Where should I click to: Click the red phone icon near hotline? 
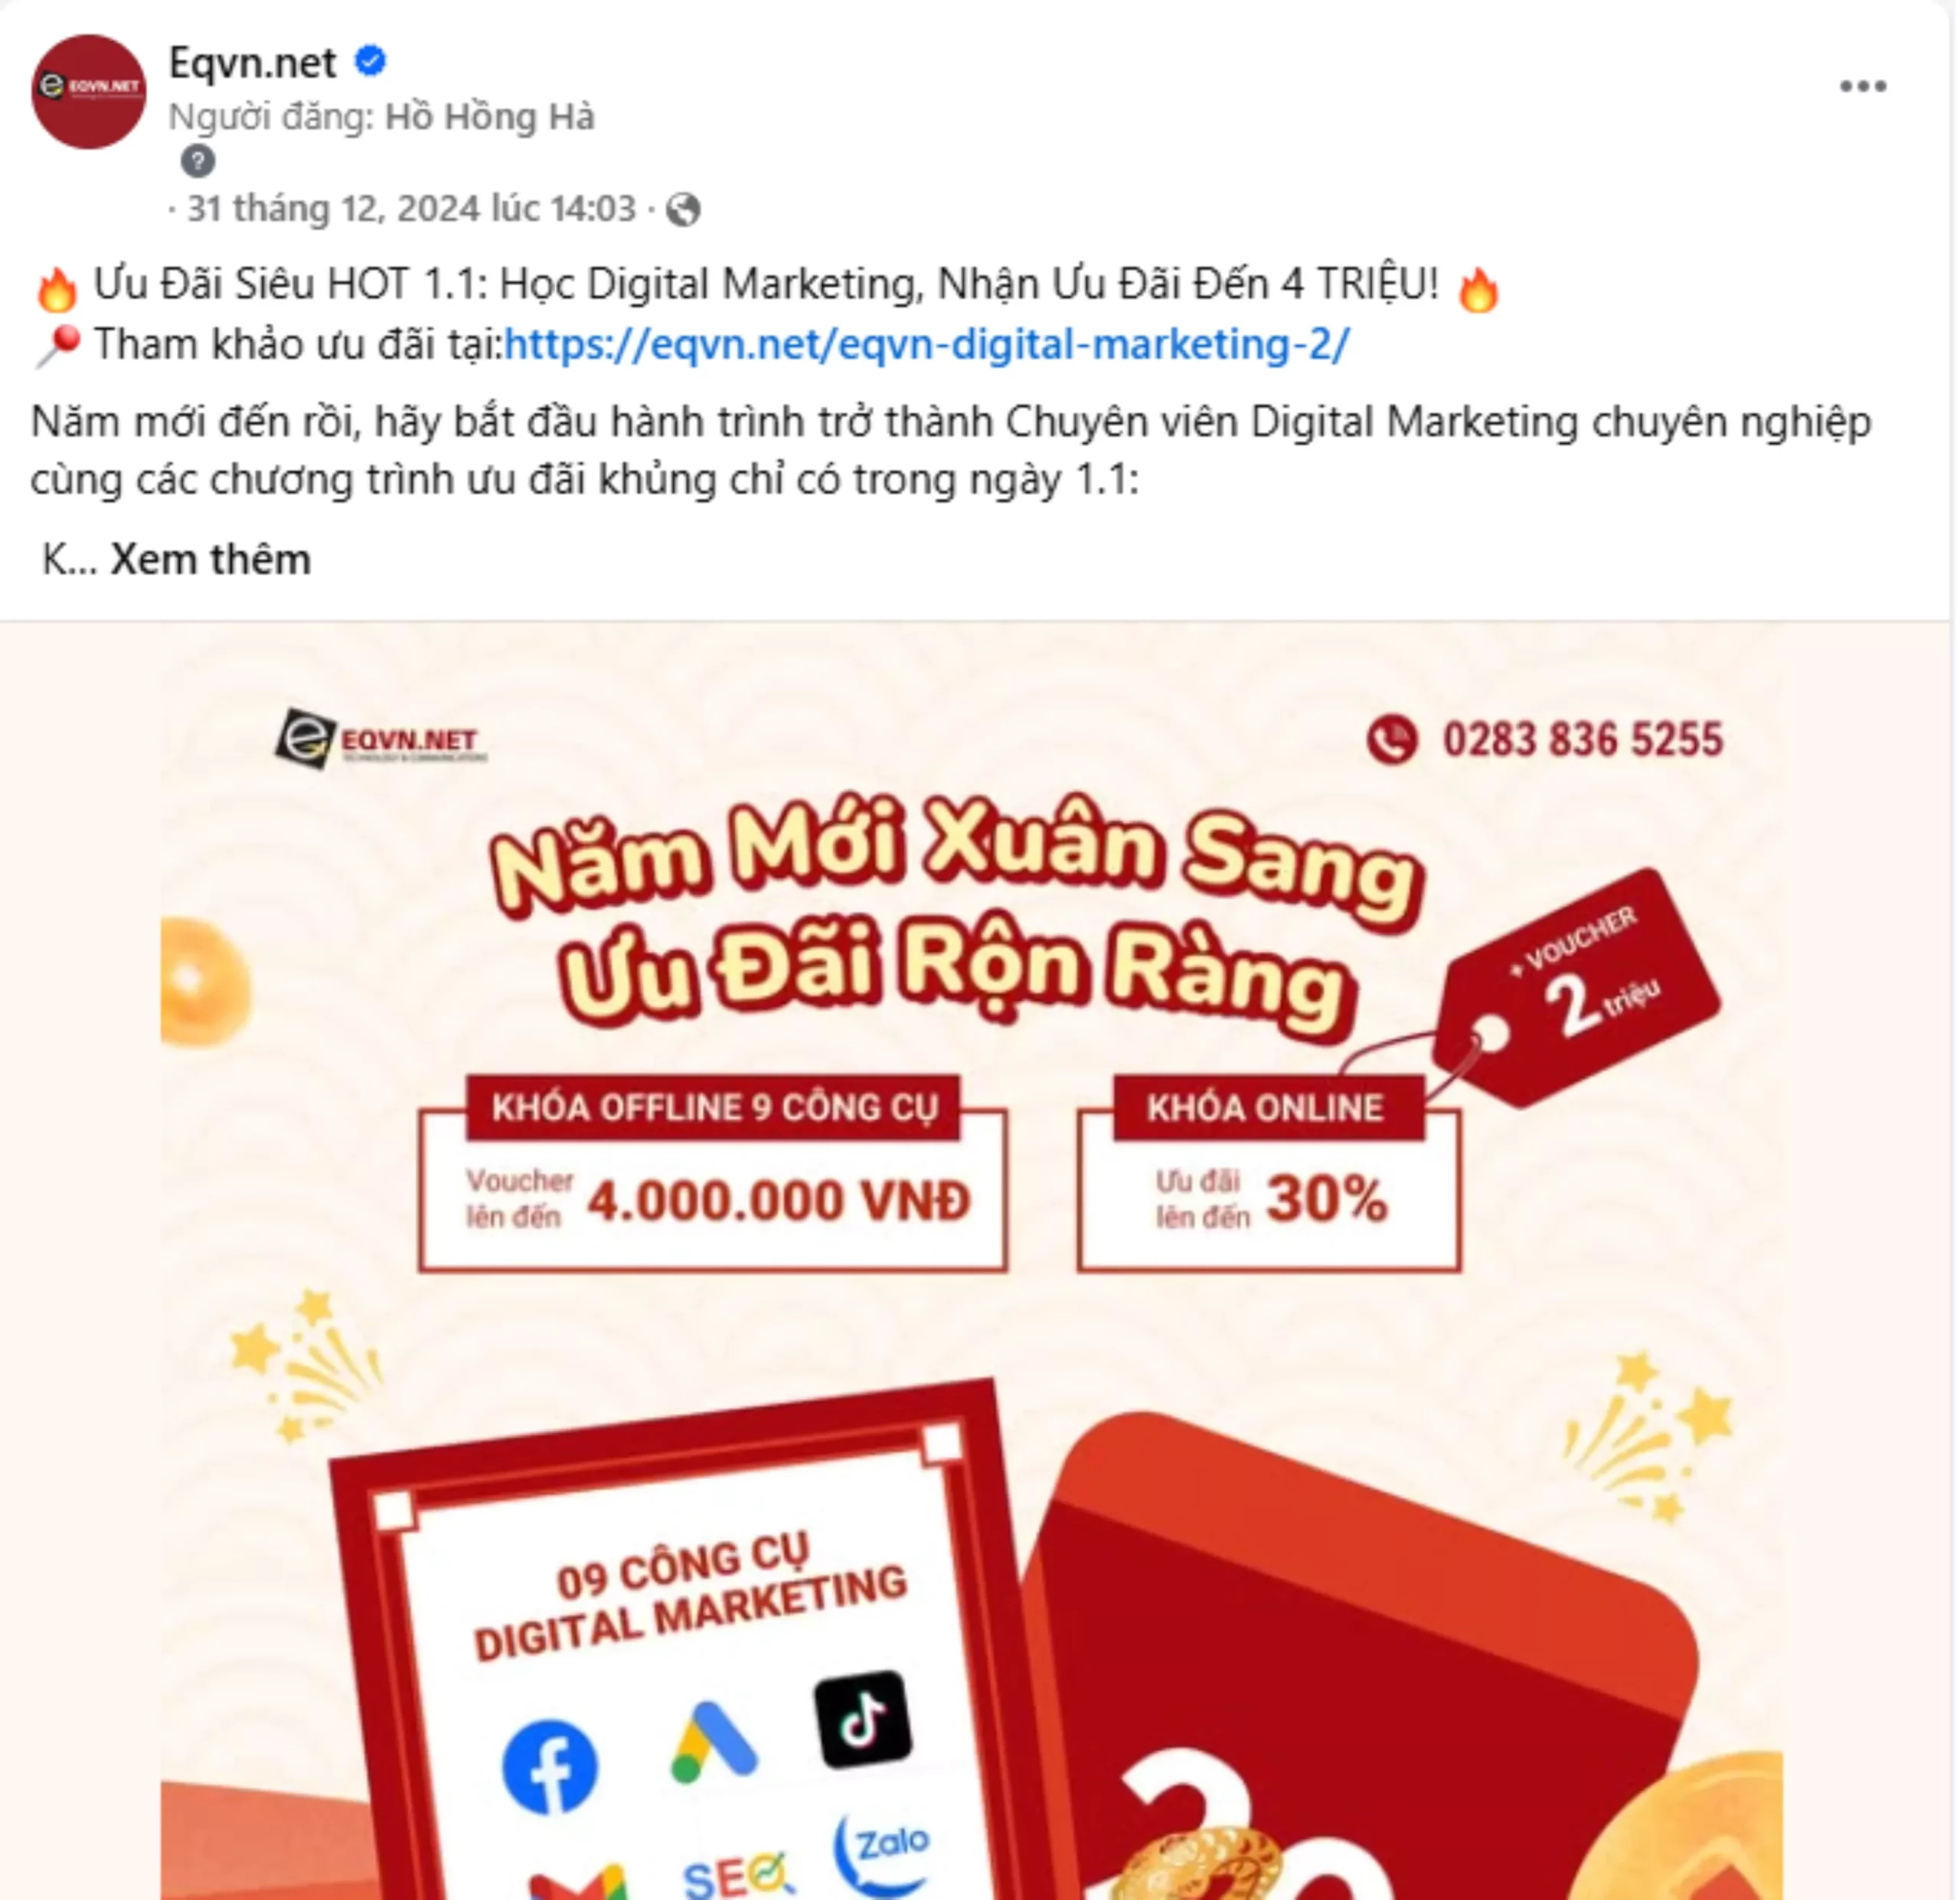[x=1391, y=740]
